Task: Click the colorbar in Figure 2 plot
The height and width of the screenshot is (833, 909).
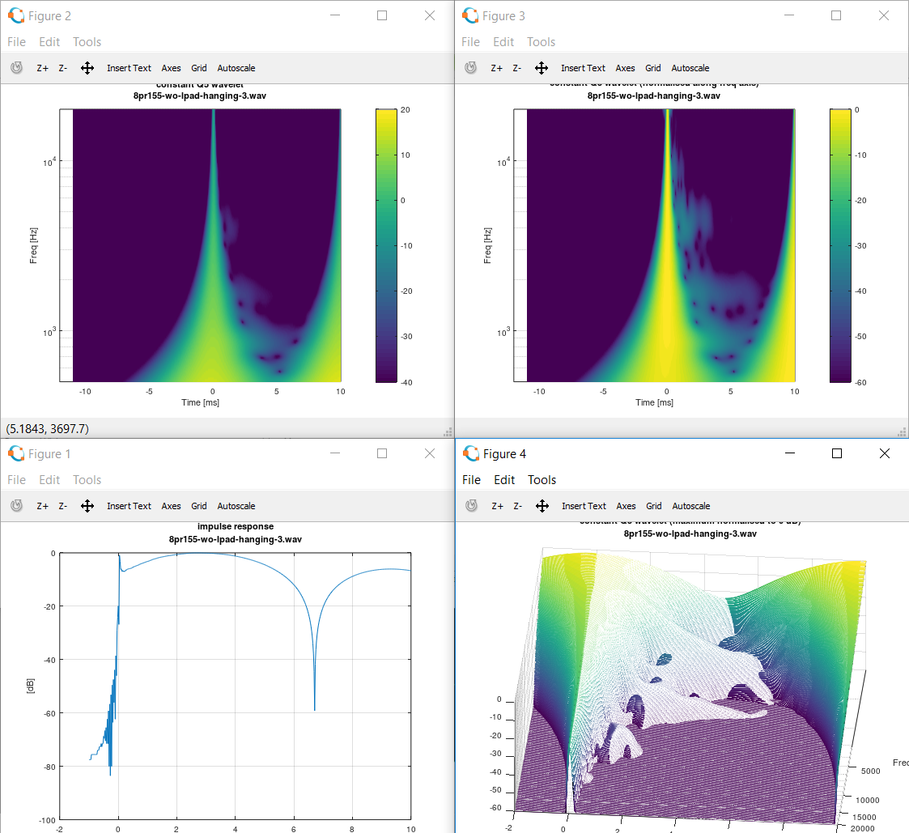Action: coord(386,245)
